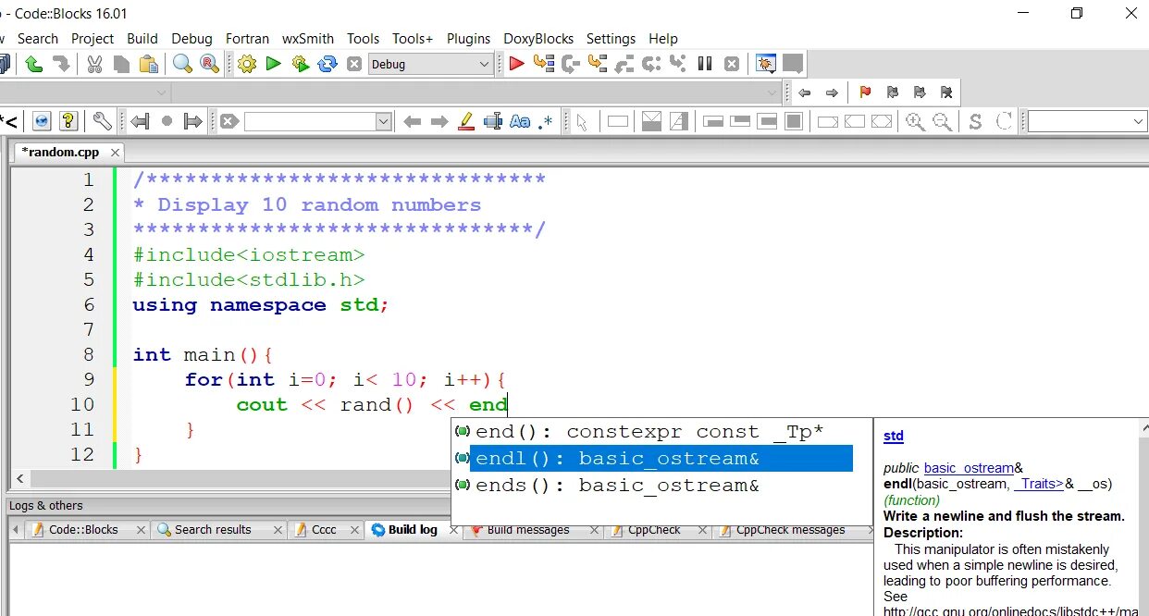Follow the std link in documentation popup
This screenshot has height=616, width=1149.
point(894,437)
